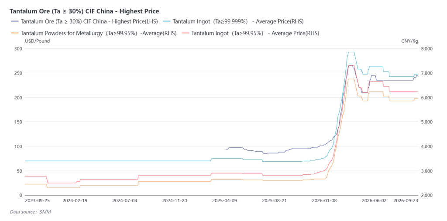Click the 2023-09-25 date label on x-axis
447x221 pixels.
(x=38, y=201)
